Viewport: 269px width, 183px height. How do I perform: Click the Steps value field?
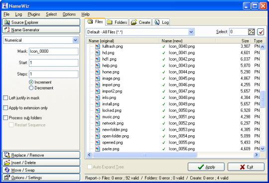click(53, 74)
